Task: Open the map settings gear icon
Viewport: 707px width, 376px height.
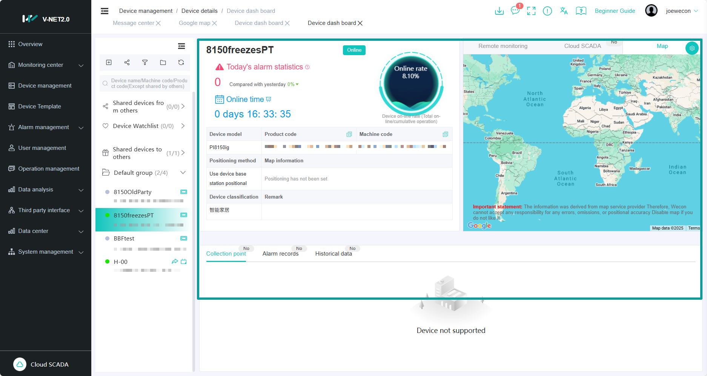Action: [x=692, y=48]
